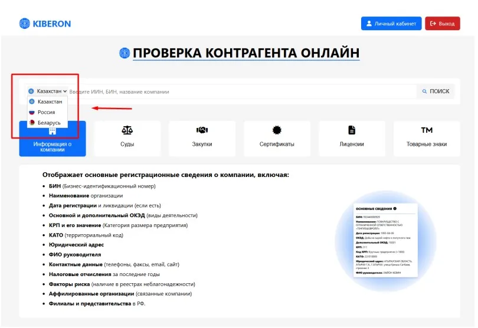478x328 pixels.
Task: Click the ПОИСК search button
Action: 436,91
